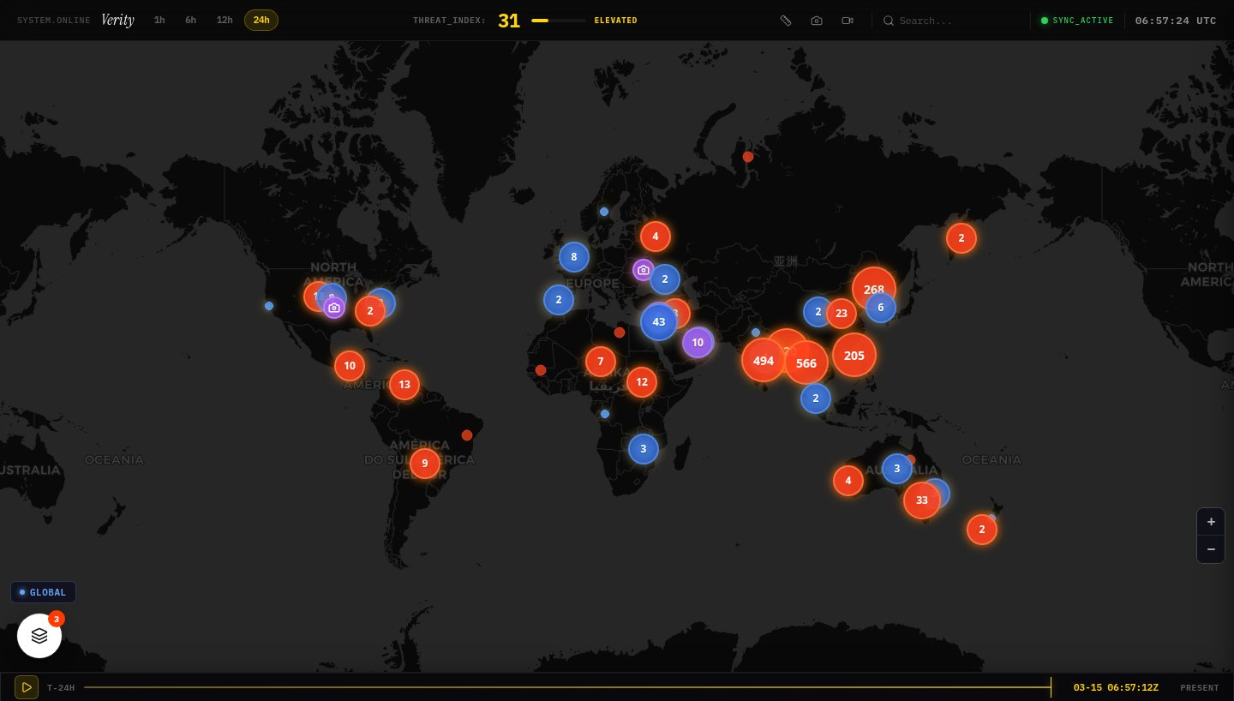Select the 24h time range
Screen dimensions: 1234x701
261,20
